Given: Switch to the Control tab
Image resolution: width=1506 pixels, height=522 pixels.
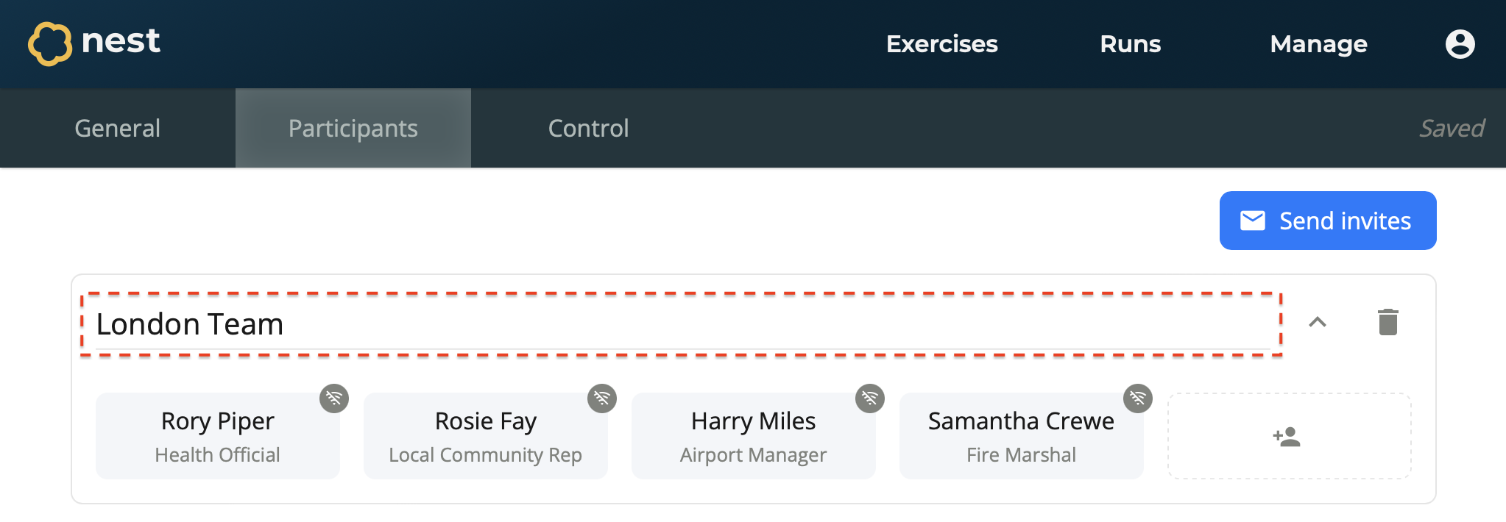Looking at the screenshot, I should click(x=588, y=129).
